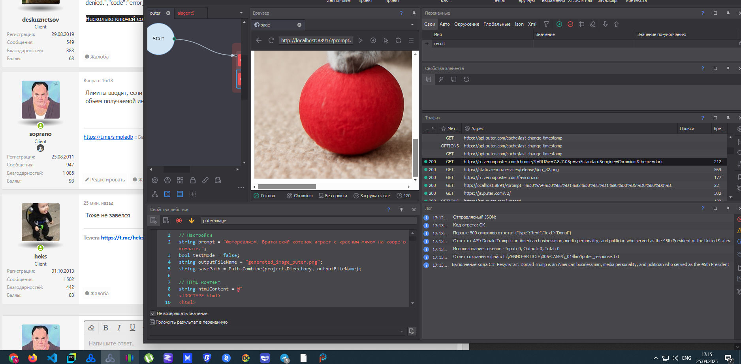Open the t.me/simpledb link
The height and width of the screenshot is (364, 741).
pyautogui.click(x=108, y=137)
